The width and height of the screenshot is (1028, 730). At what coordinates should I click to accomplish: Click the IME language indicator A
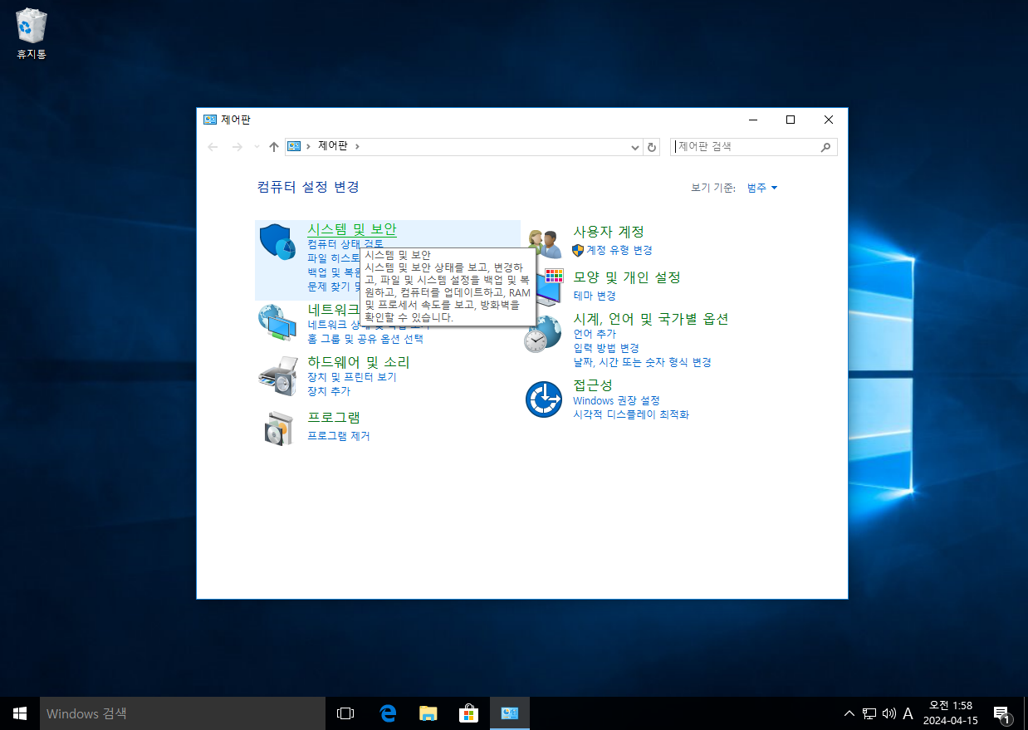point(908,713)
